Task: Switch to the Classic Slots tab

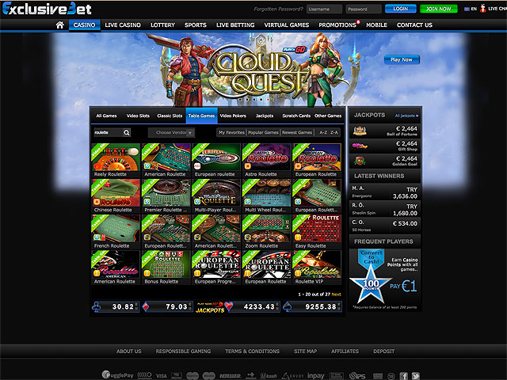Action: (170, 116)
